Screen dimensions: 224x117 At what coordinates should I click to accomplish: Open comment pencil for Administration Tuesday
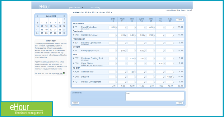click(x=135, y=72)
